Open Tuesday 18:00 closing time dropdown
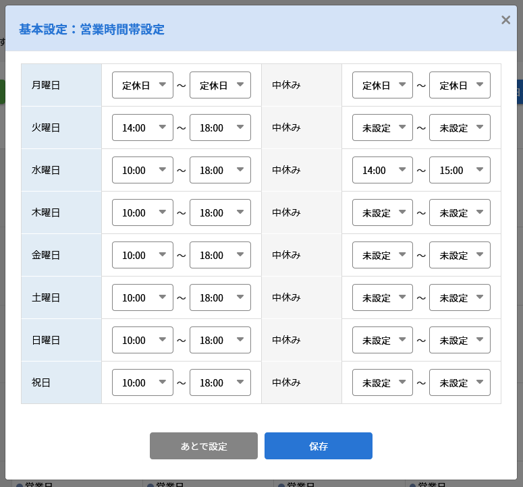This screenshot has width=523, height=487. pyautogui.click(x=220, y=127)
